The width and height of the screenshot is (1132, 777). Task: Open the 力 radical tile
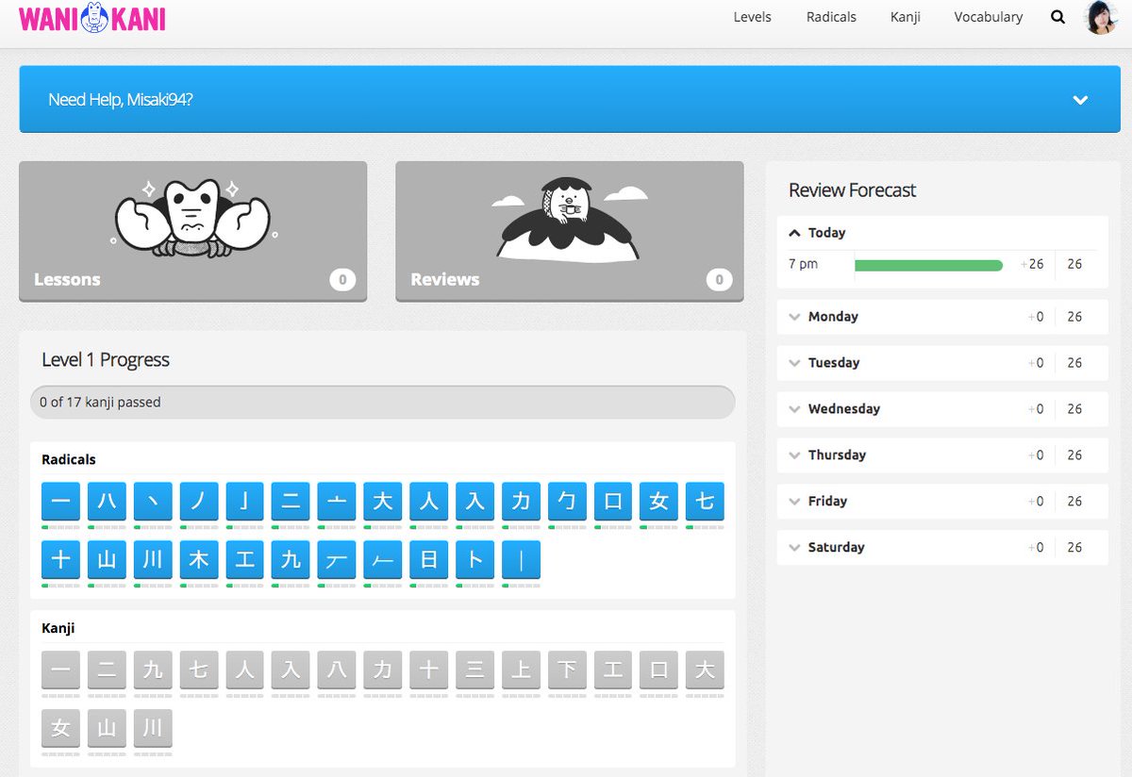(x=521, y=501)
